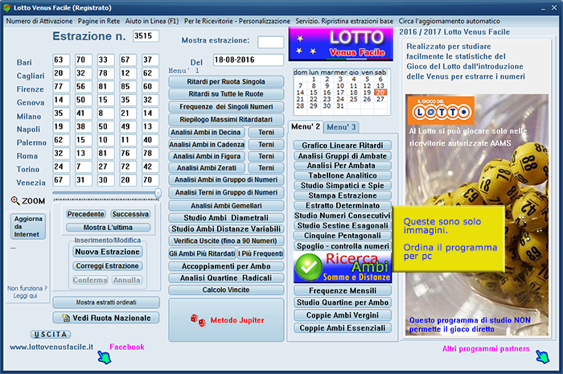Click Verifica Uscite (fino a 90 Numeri)
Viewport: 563px width, 374px height.
click(226, 240)
